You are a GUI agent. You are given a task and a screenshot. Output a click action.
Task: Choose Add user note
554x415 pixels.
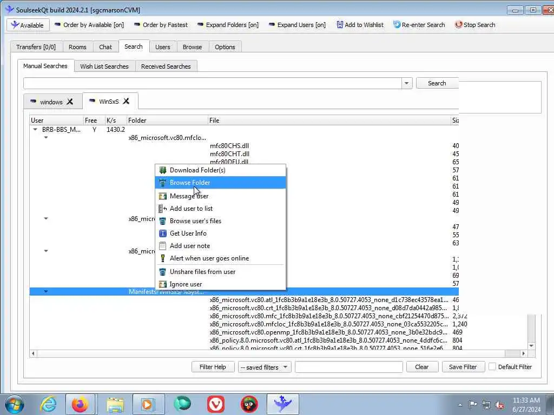click(x=221, y=246)
